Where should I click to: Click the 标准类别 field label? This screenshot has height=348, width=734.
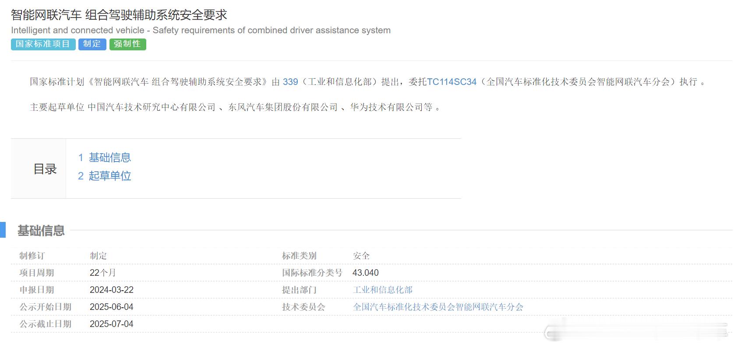click(x=299, y=256)
